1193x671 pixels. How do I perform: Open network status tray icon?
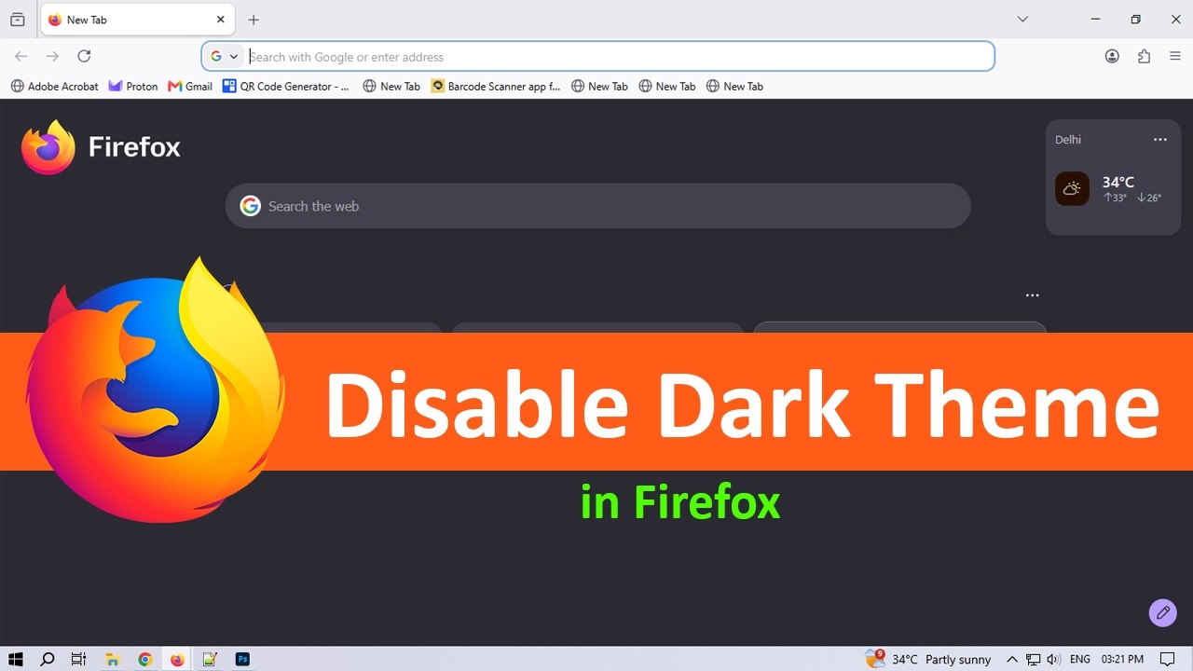[1033, 659]
